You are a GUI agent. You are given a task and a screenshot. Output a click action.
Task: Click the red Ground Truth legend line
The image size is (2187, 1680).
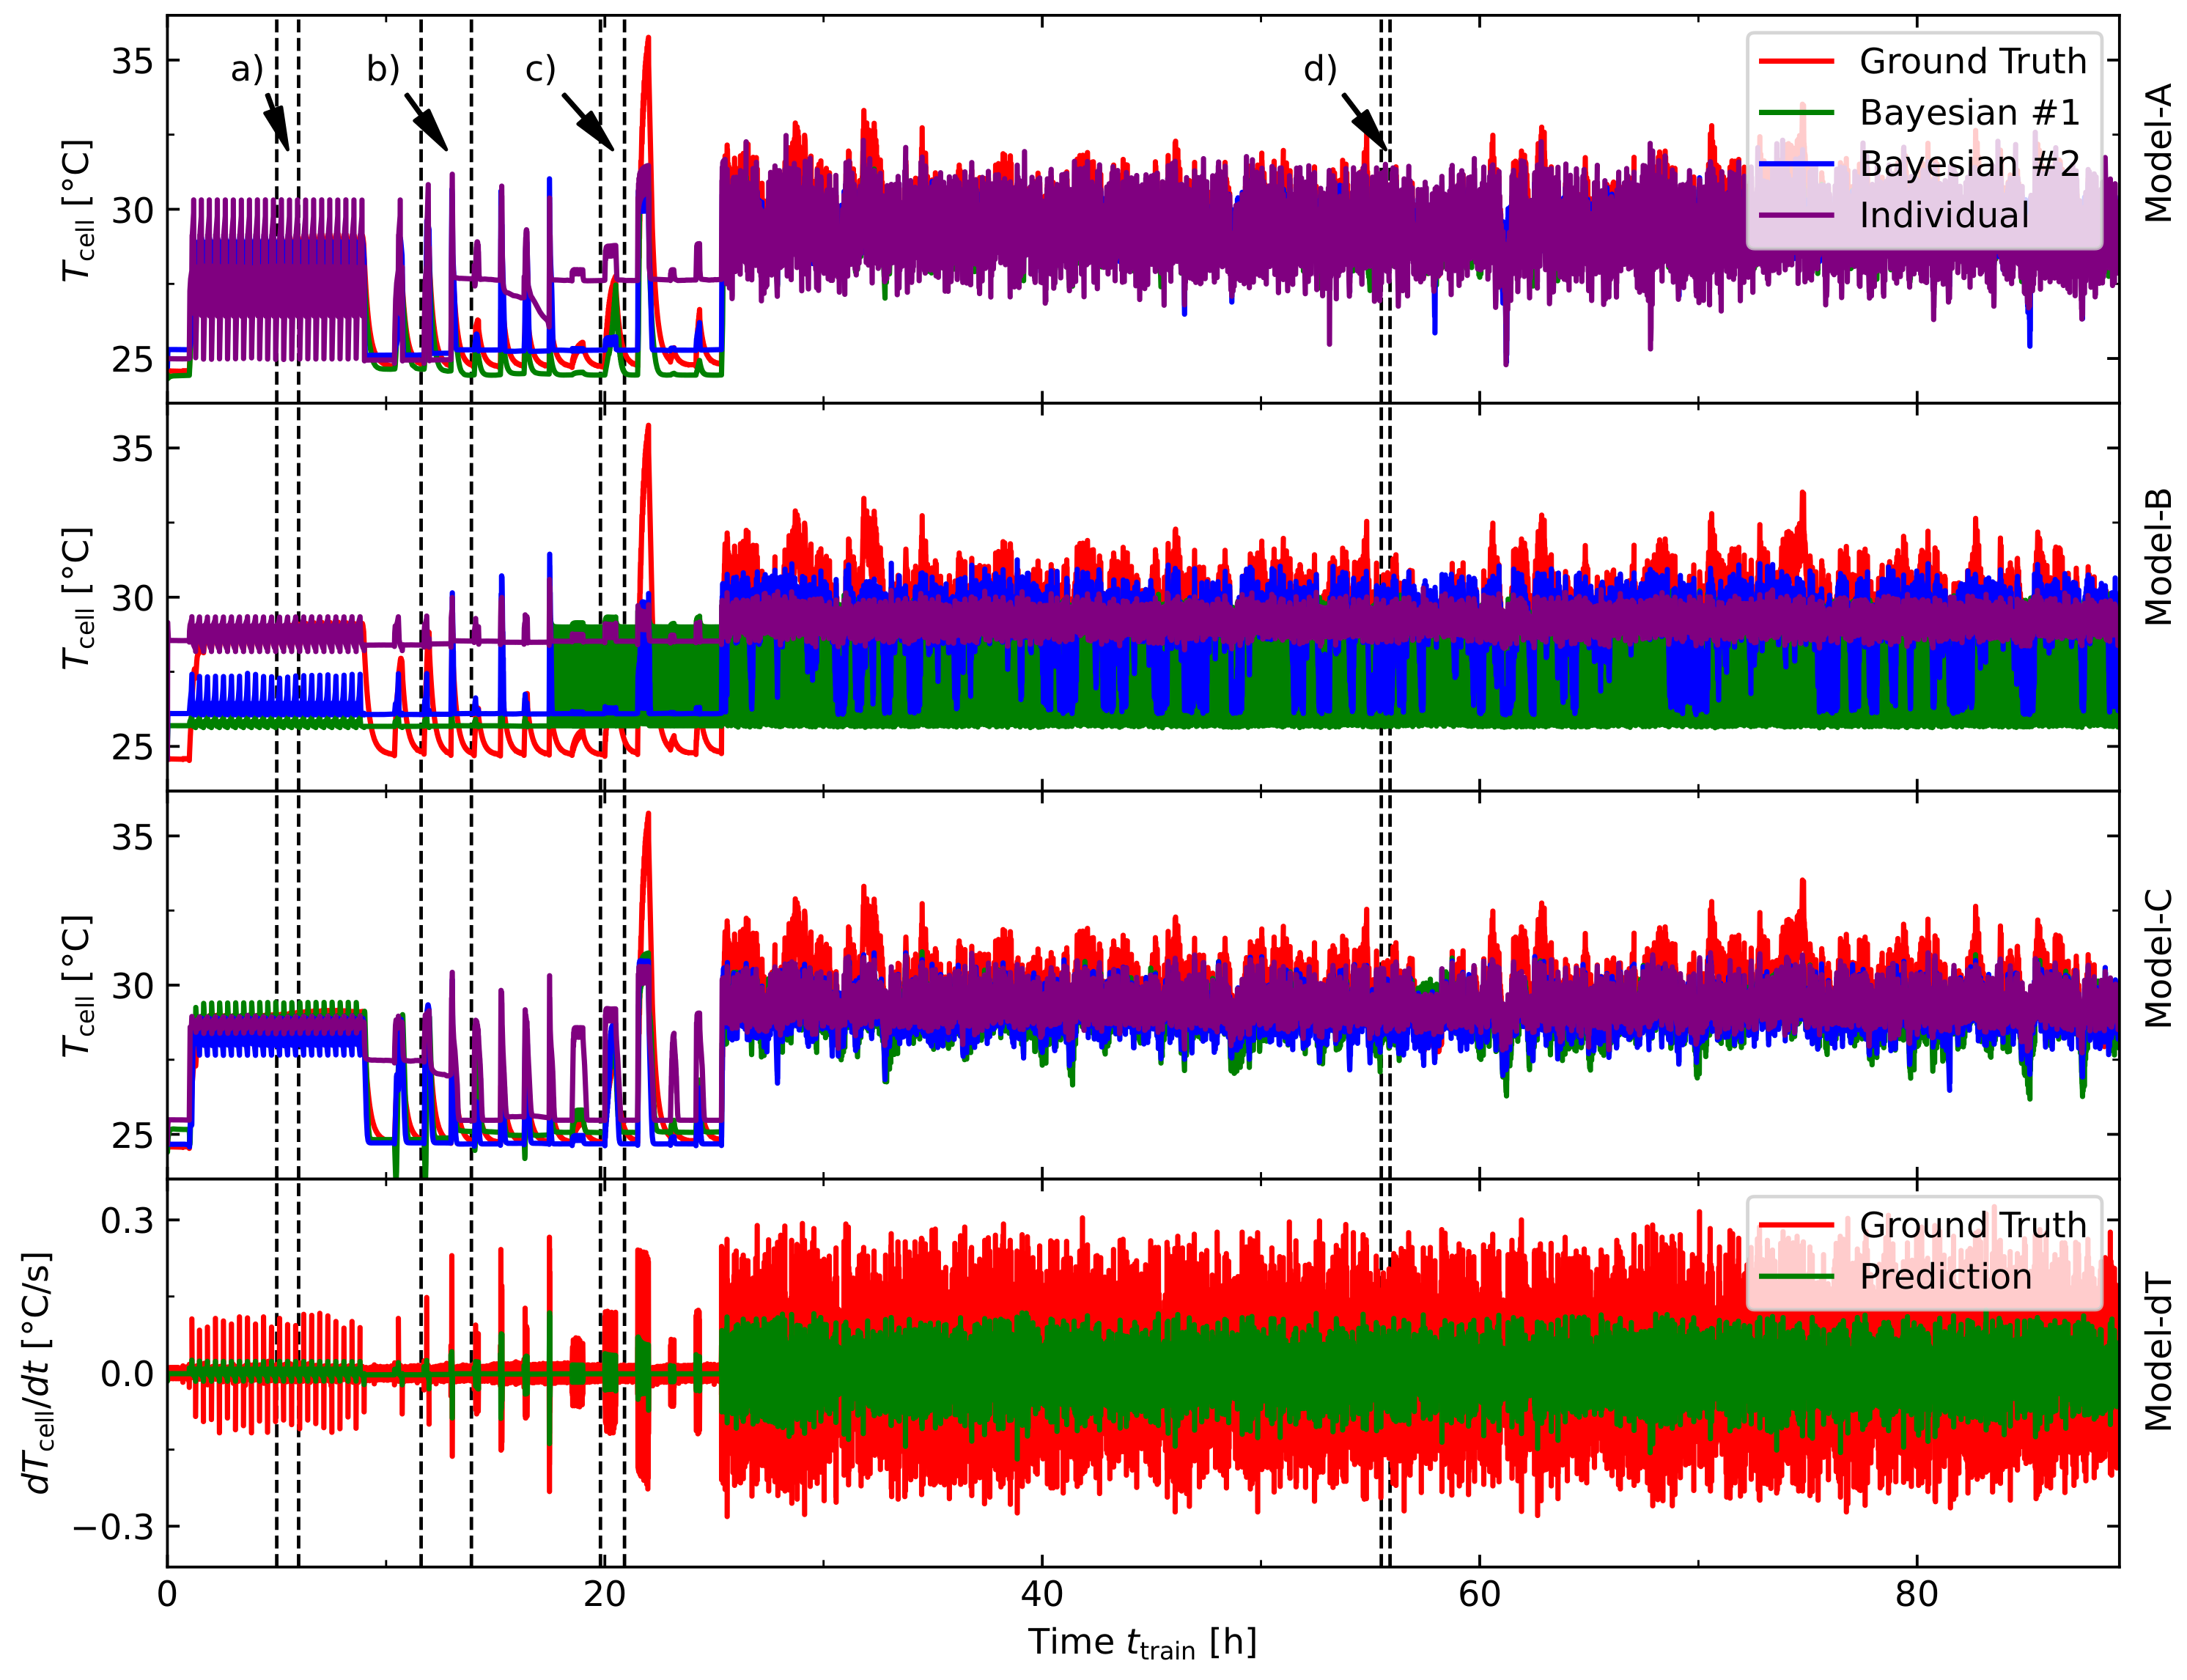click(1796, 62)
